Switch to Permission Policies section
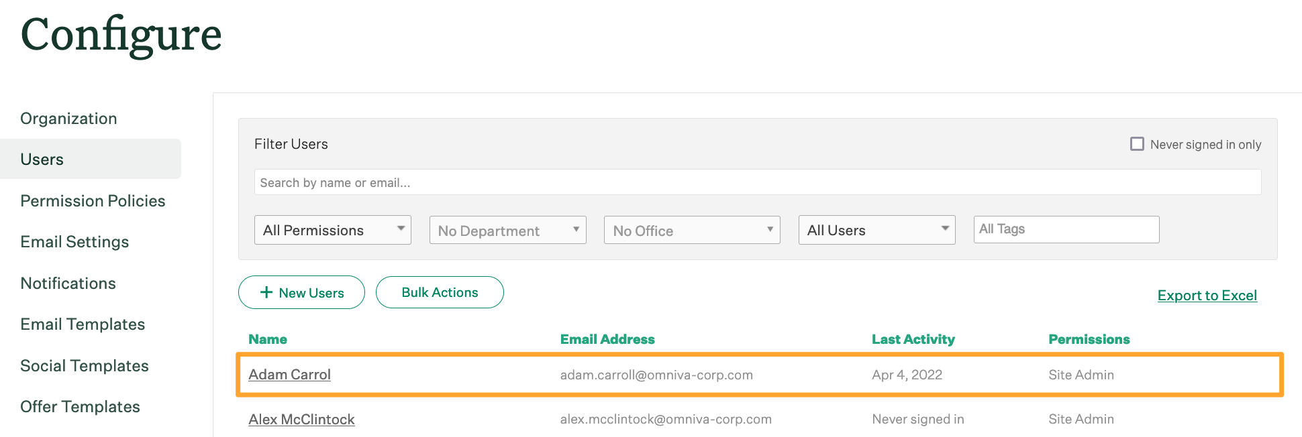 [93, 200]
